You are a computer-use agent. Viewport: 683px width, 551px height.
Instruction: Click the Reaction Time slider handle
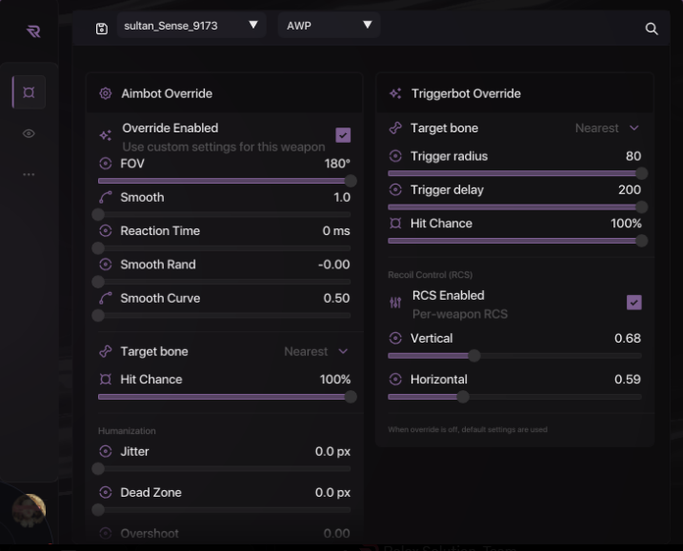coord(98,248)
